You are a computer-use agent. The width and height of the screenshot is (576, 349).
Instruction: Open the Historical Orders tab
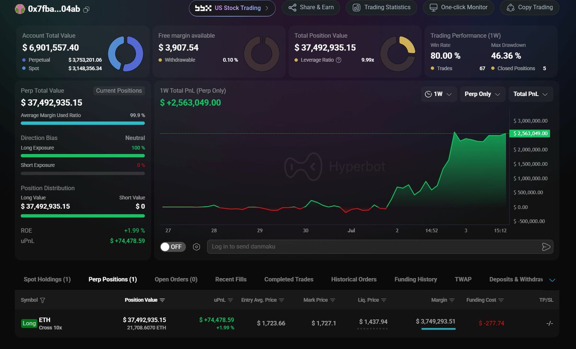coord(354,279)
